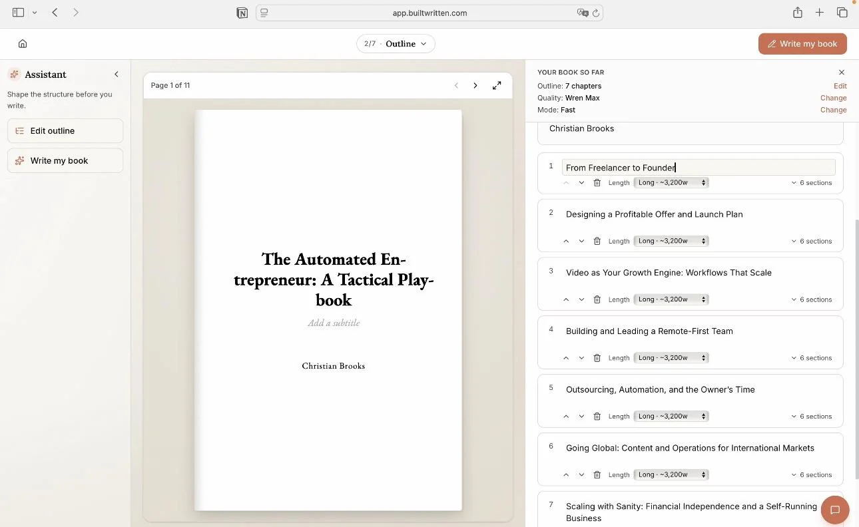859x527 pixels.
Task: Delete chapter 5 Outsourcing, Automation
Action: point(597,417)
